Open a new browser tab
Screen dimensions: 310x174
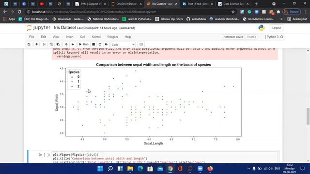[x=256, y=4]
